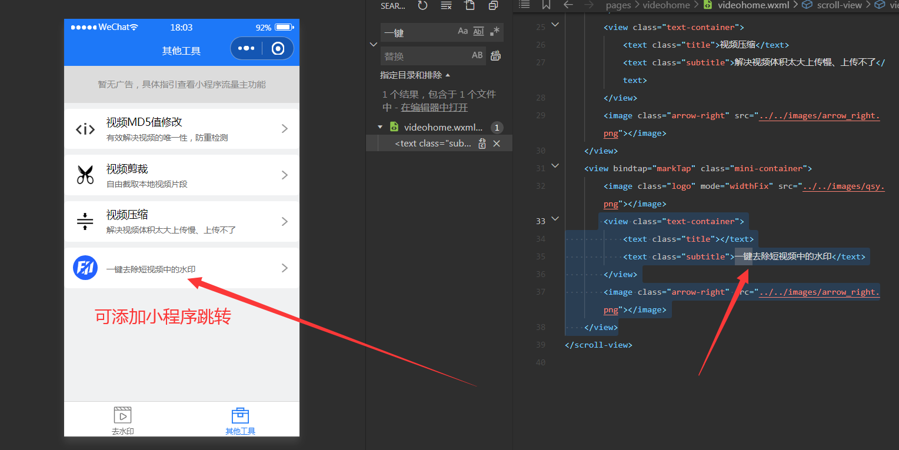Viewport: 899px width, 450px height.
Task: Switch to the 去水印 tab
Action: tap(122, 421)
